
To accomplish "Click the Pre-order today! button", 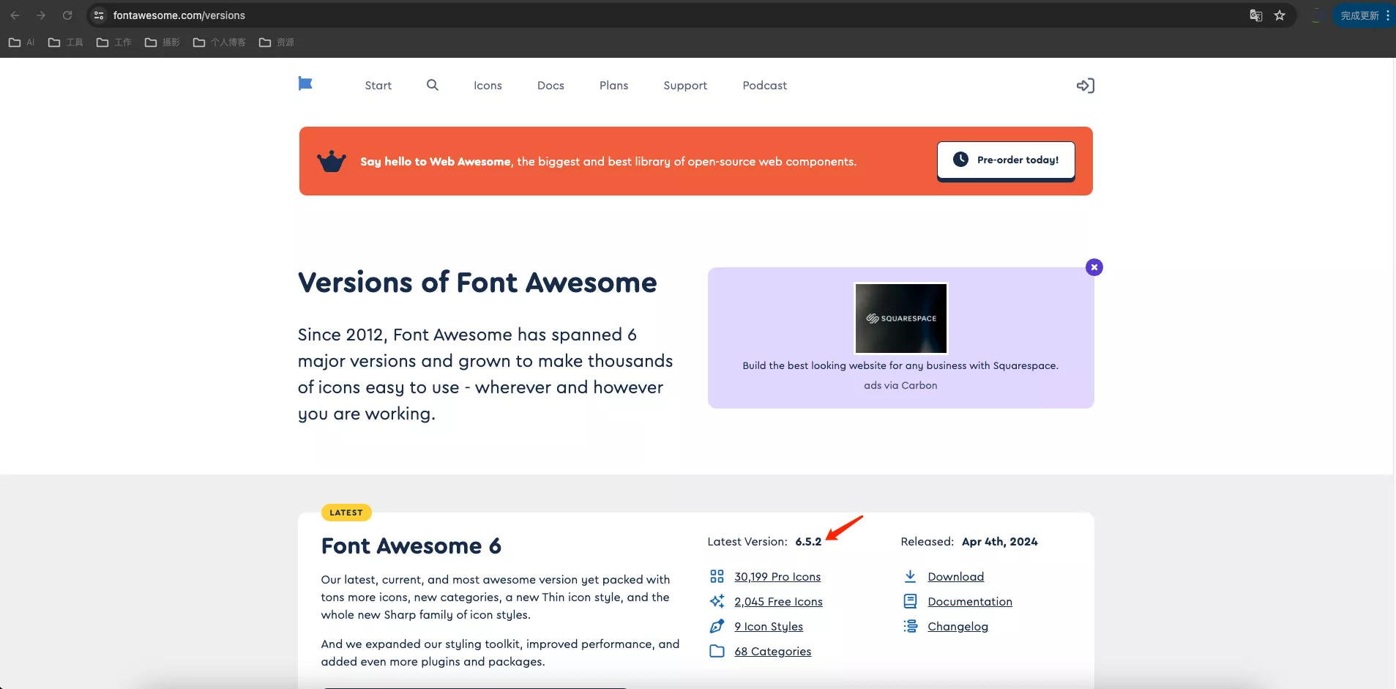I will point(1006,160).
